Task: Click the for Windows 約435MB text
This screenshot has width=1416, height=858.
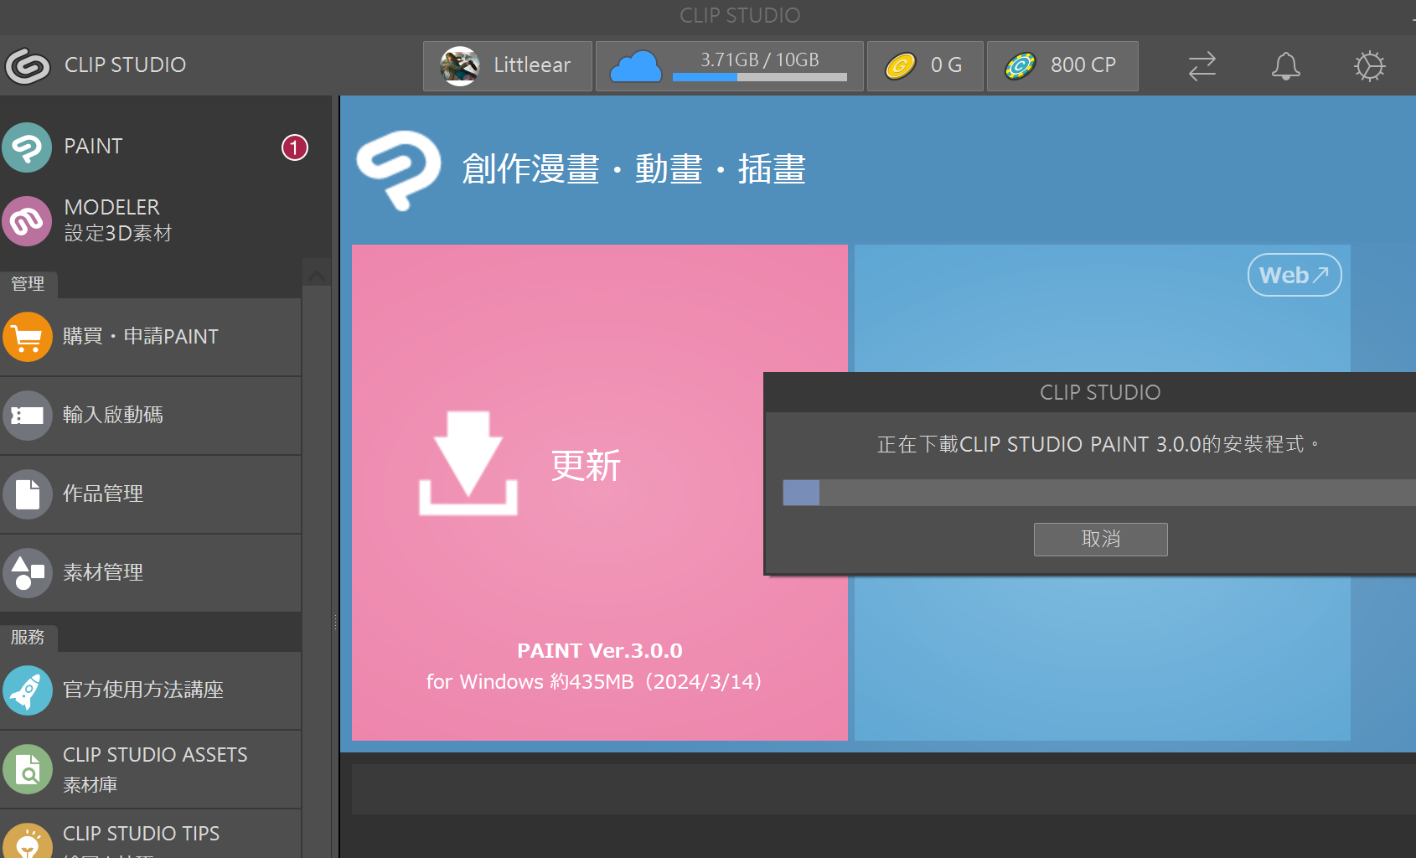Action: [x=594, y=682]
